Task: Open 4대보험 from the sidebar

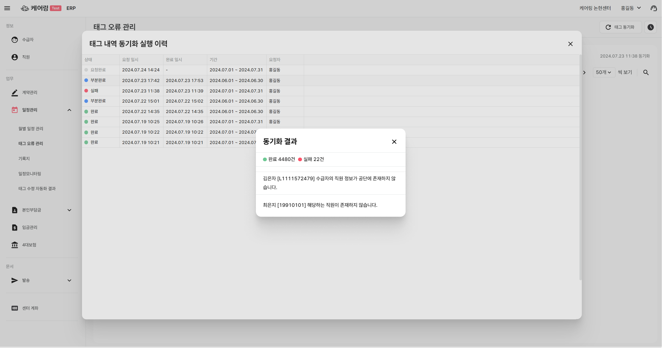Action: [x=29, y=245]
